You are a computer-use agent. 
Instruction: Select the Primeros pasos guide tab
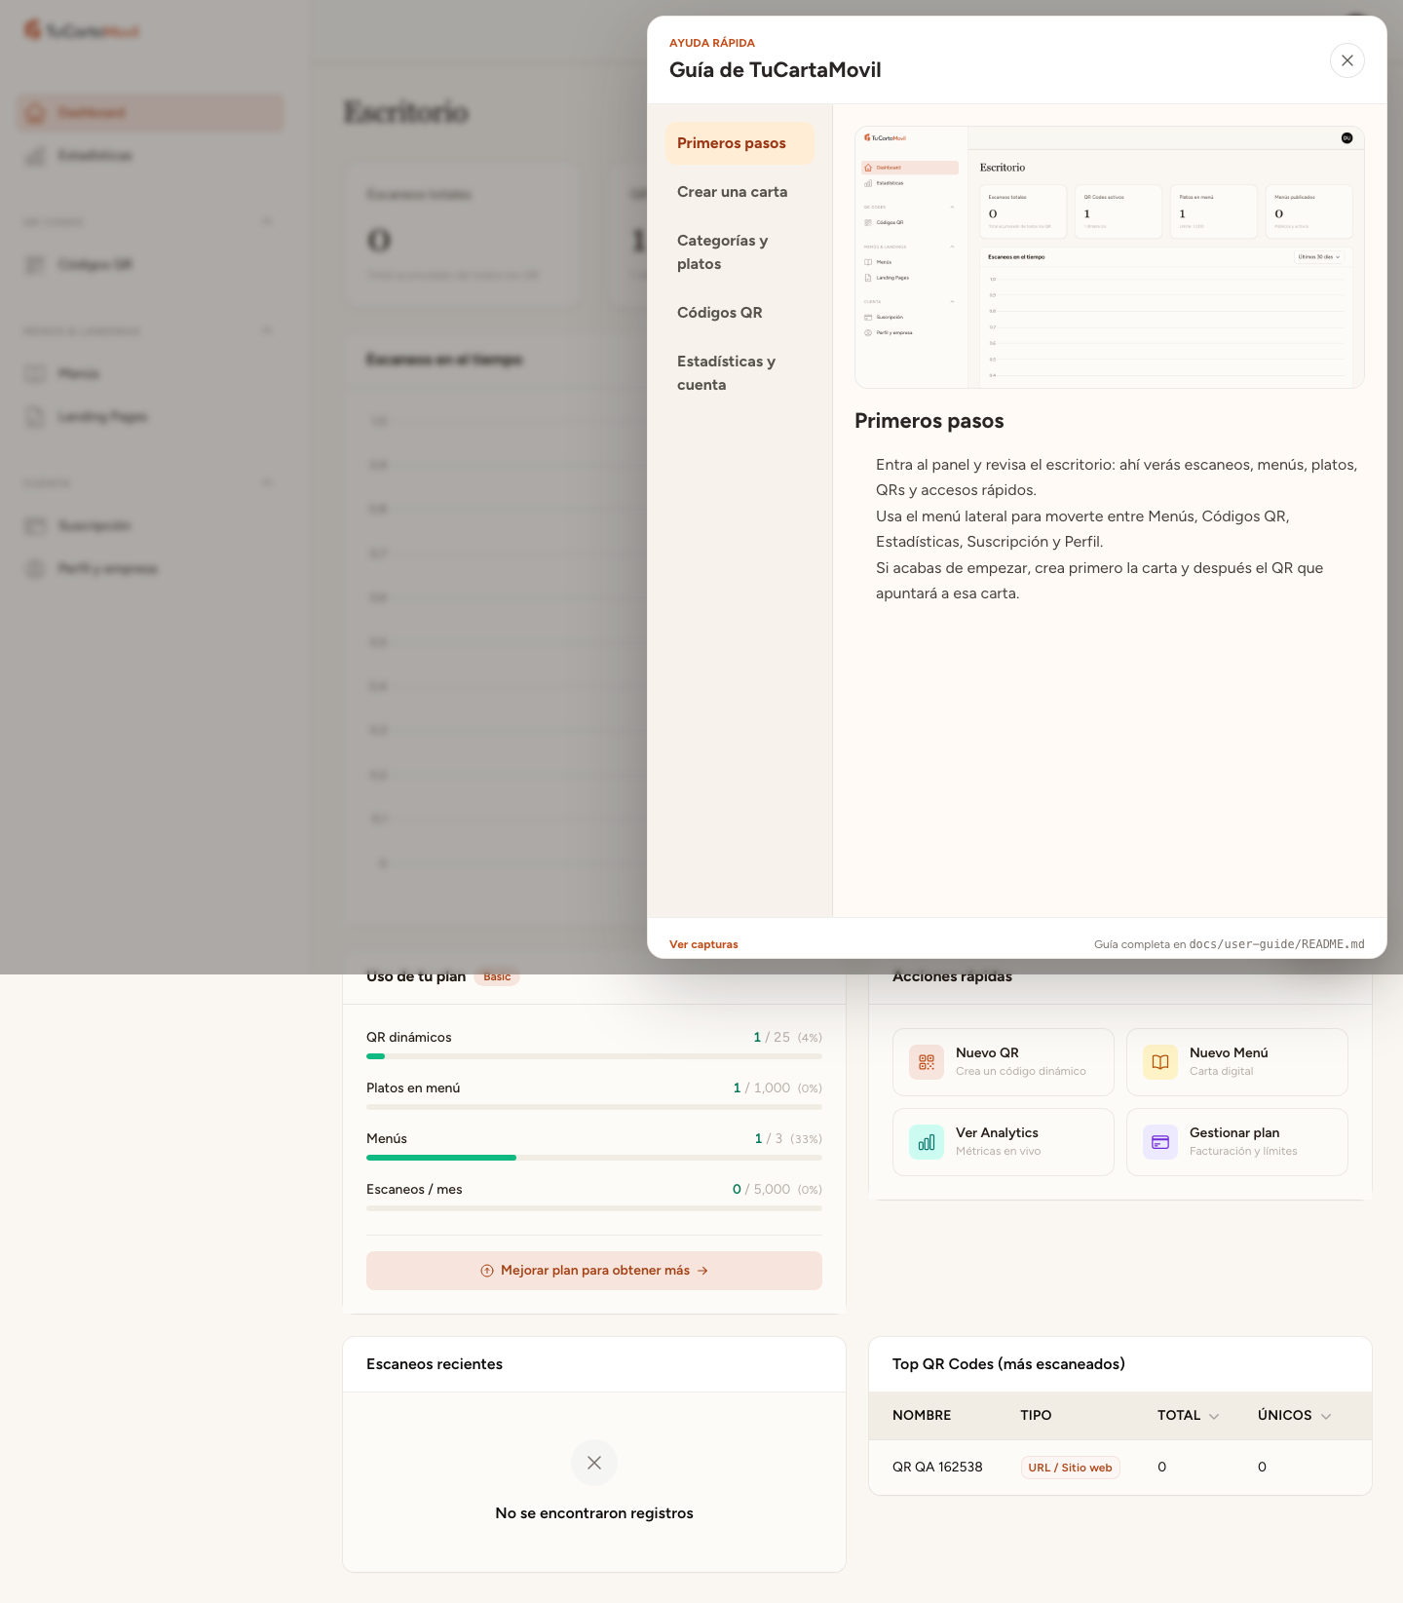point(739,143)
